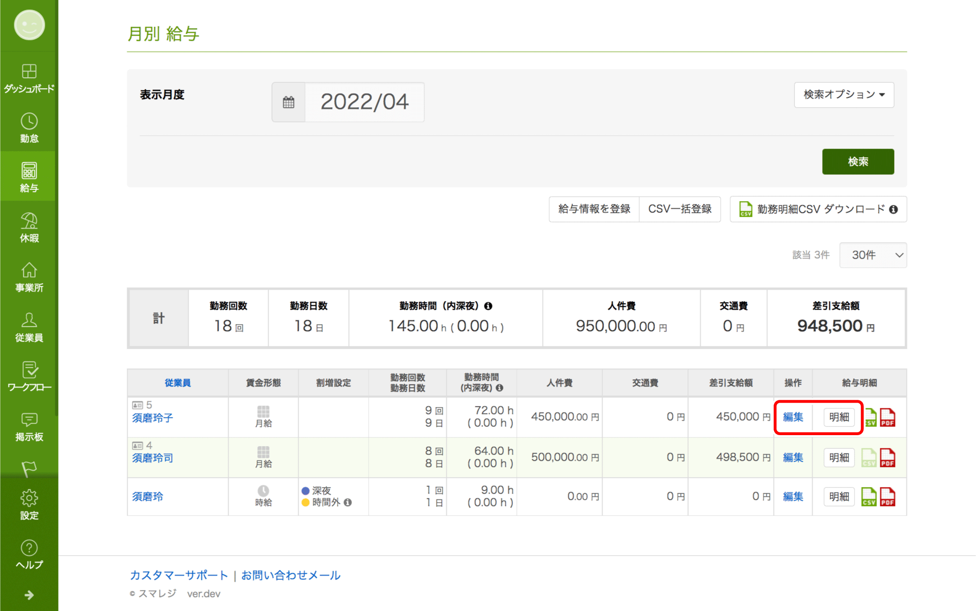
Task: Expand sidebar with the arrow icon
Action: coord(29,595)
